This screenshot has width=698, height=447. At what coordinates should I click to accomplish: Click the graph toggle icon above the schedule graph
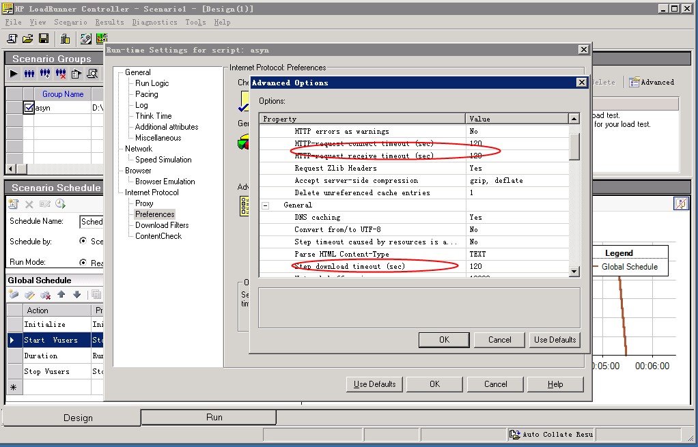tap(681, 203)
